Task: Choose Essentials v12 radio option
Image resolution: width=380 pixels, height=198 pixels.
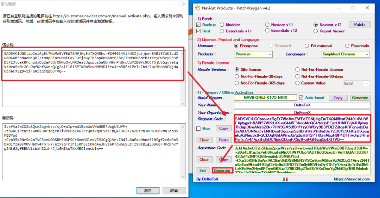Action: click(x=267, y=31)
